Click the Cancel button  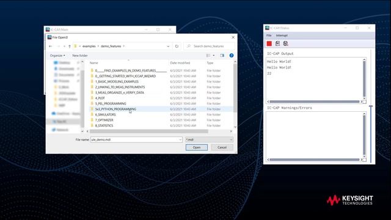[x=222, y=147]
